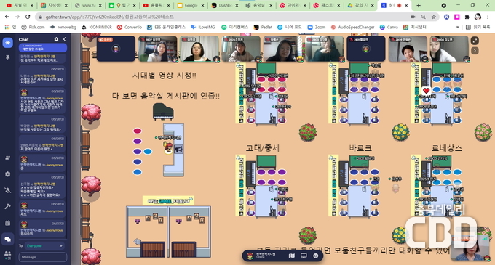Open the minimap icon in bottom bar
495x265 pixels.
[x=292, y=256]
